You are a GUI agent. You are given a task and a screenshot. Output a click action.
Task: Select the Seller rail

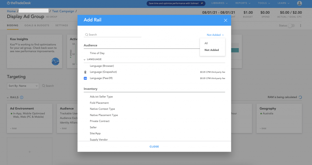click(x=93, y=127)
